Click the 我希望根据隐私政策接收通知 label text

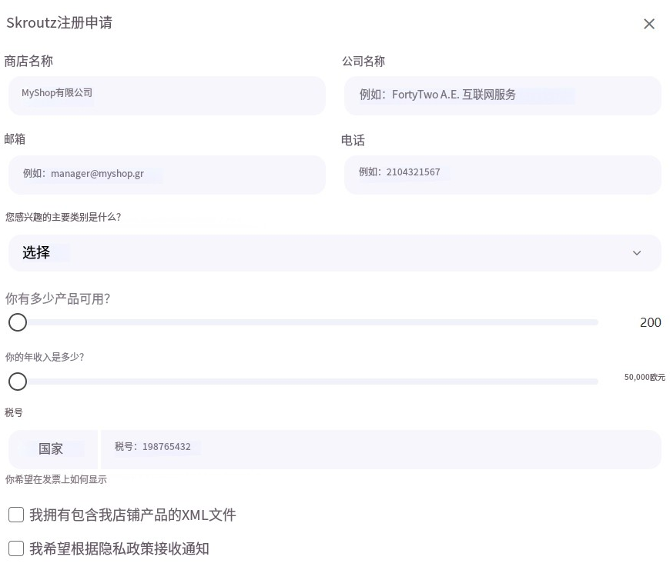point(119,548)
